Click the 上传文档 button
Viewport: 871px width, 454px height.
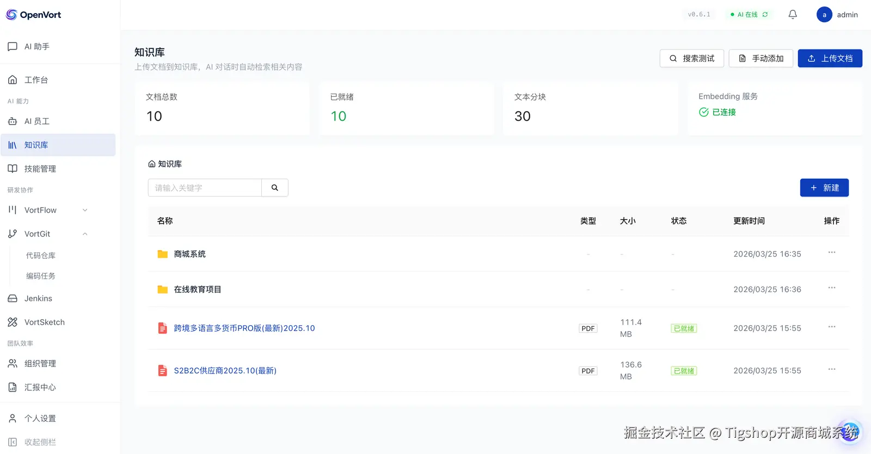coord(830,58)
